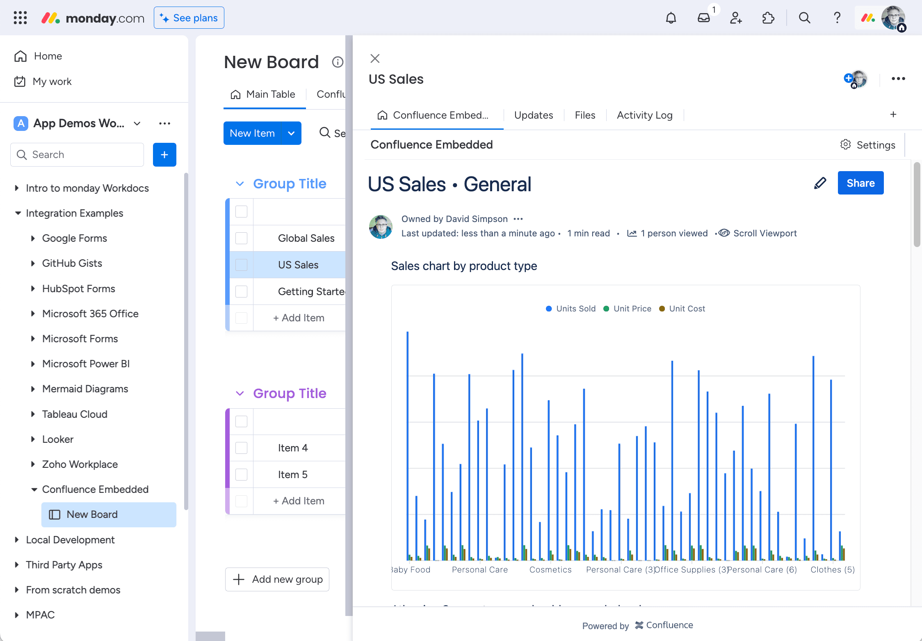922x641 pixels.
Task: Click the monday.com logo
Action: [x=93, y=18]
